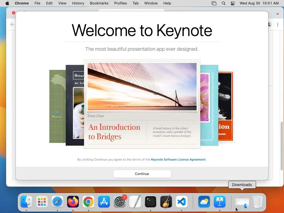This screenshot has width=284, height=213.
Task: Open System Settings from the Dock
Action: pos(120,202)
